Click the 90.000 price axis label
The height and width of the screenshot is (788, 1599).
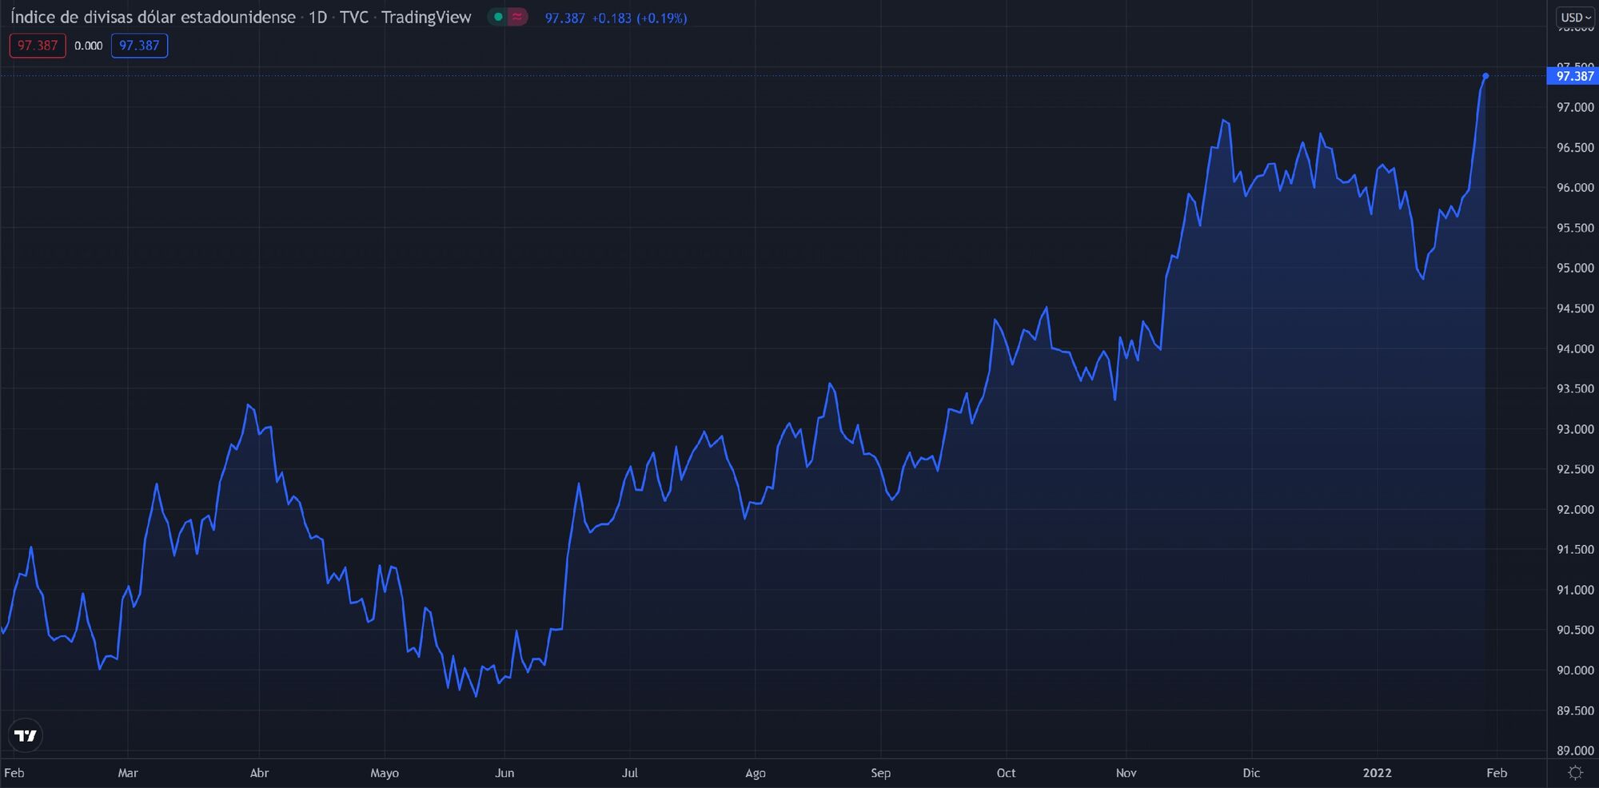(x=1575, y=671)
